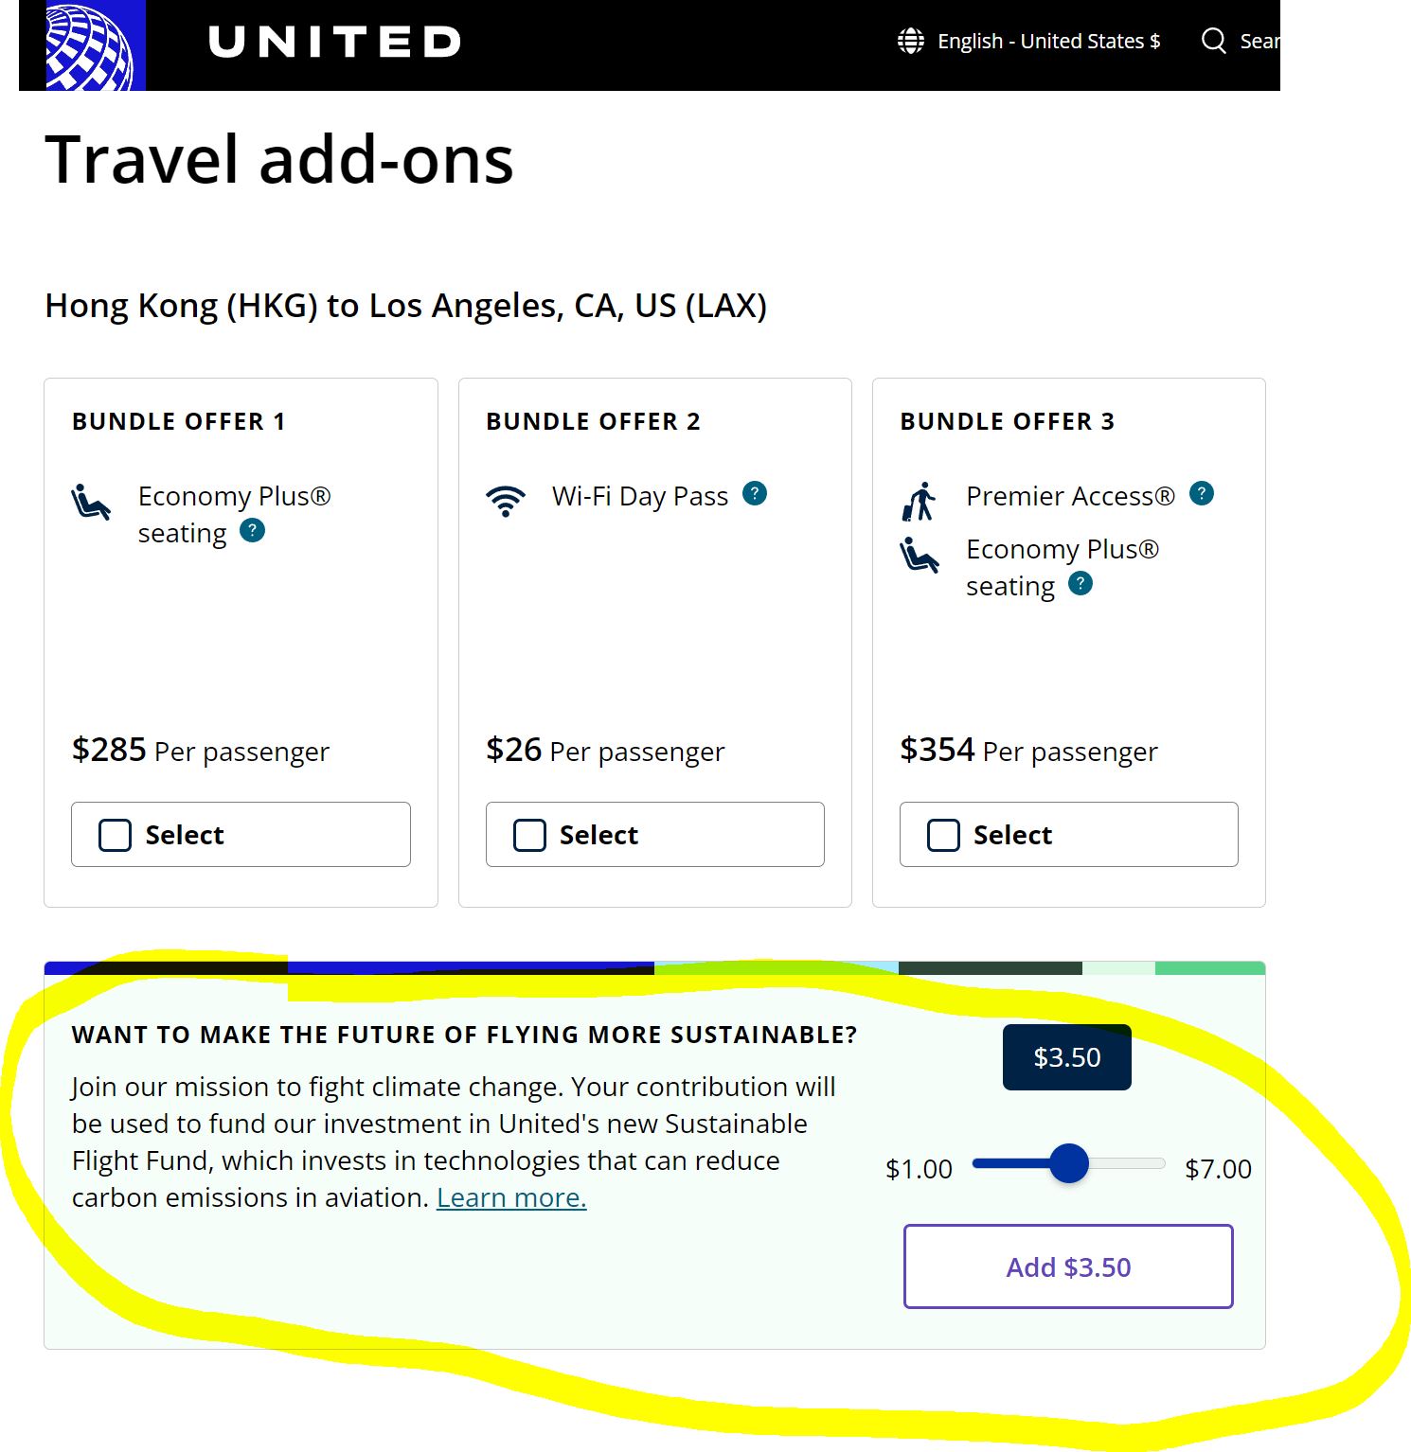Click the United globe logo

click(x=90, y=46)
